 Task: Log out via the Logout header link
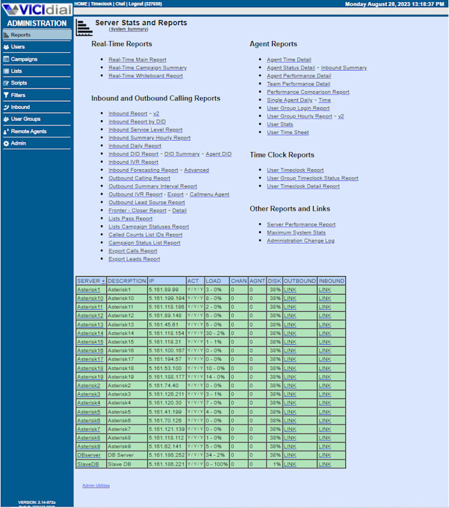pos(139,4)
